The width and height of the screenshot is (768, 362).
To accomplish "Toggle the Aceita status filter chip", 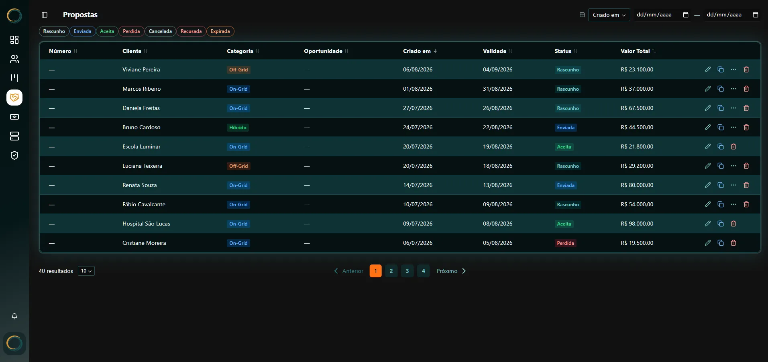I will point(107,31).
